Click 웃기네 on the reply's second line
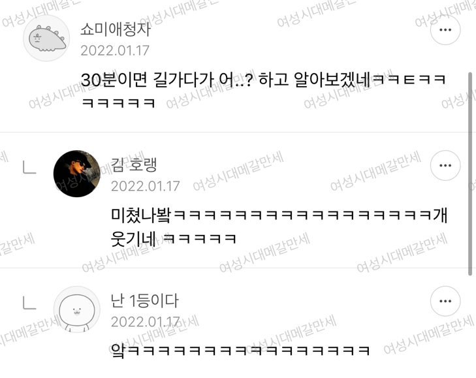Image resolution: width=476 pixels, height=378 pixels. [133, 238]
